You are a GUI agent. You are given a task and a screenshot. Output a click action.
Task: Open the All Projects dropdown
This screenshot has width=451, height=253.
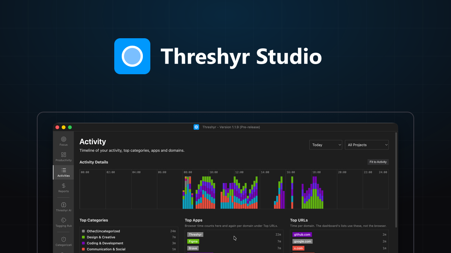(x=367, y=145)
